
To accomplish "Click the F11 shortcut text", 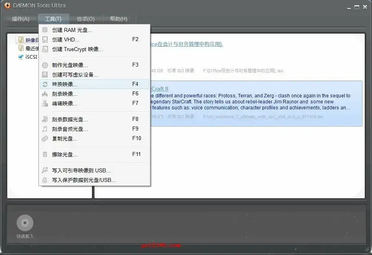I will coord(136,154).
